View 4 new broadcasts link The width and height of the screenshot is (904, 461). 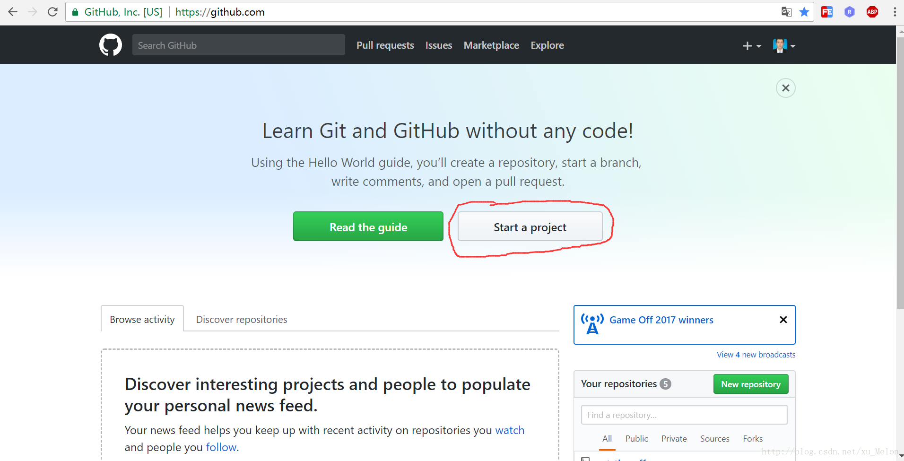click(x=756, y=355)
